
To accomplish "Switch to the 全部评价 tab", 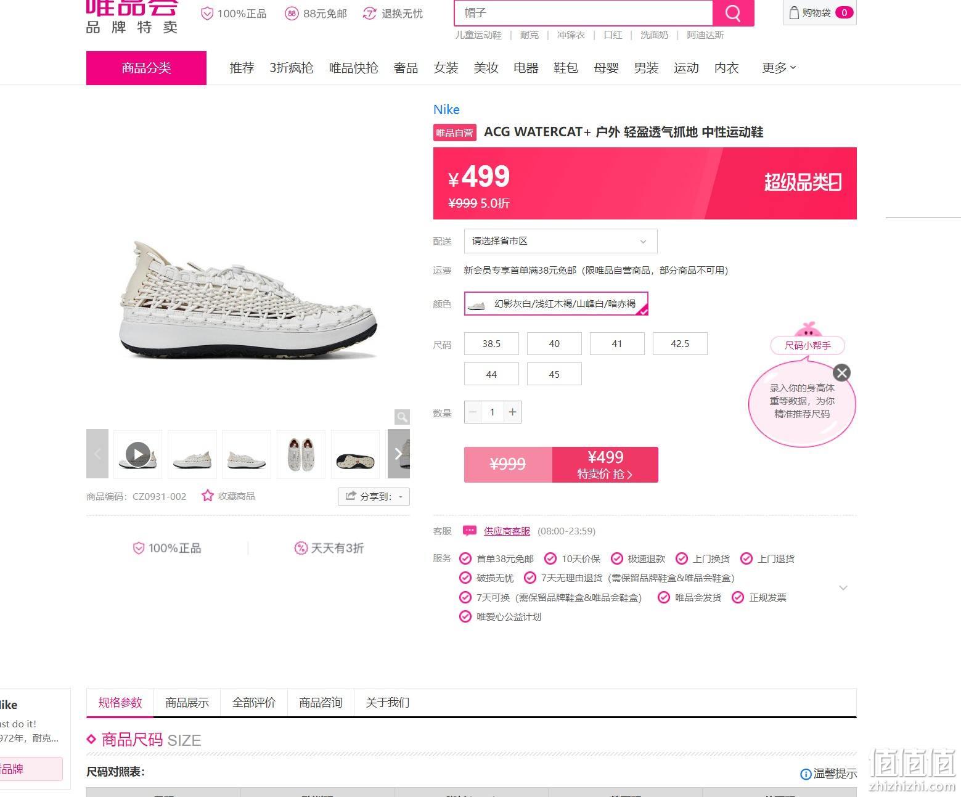I will point(254,703).
